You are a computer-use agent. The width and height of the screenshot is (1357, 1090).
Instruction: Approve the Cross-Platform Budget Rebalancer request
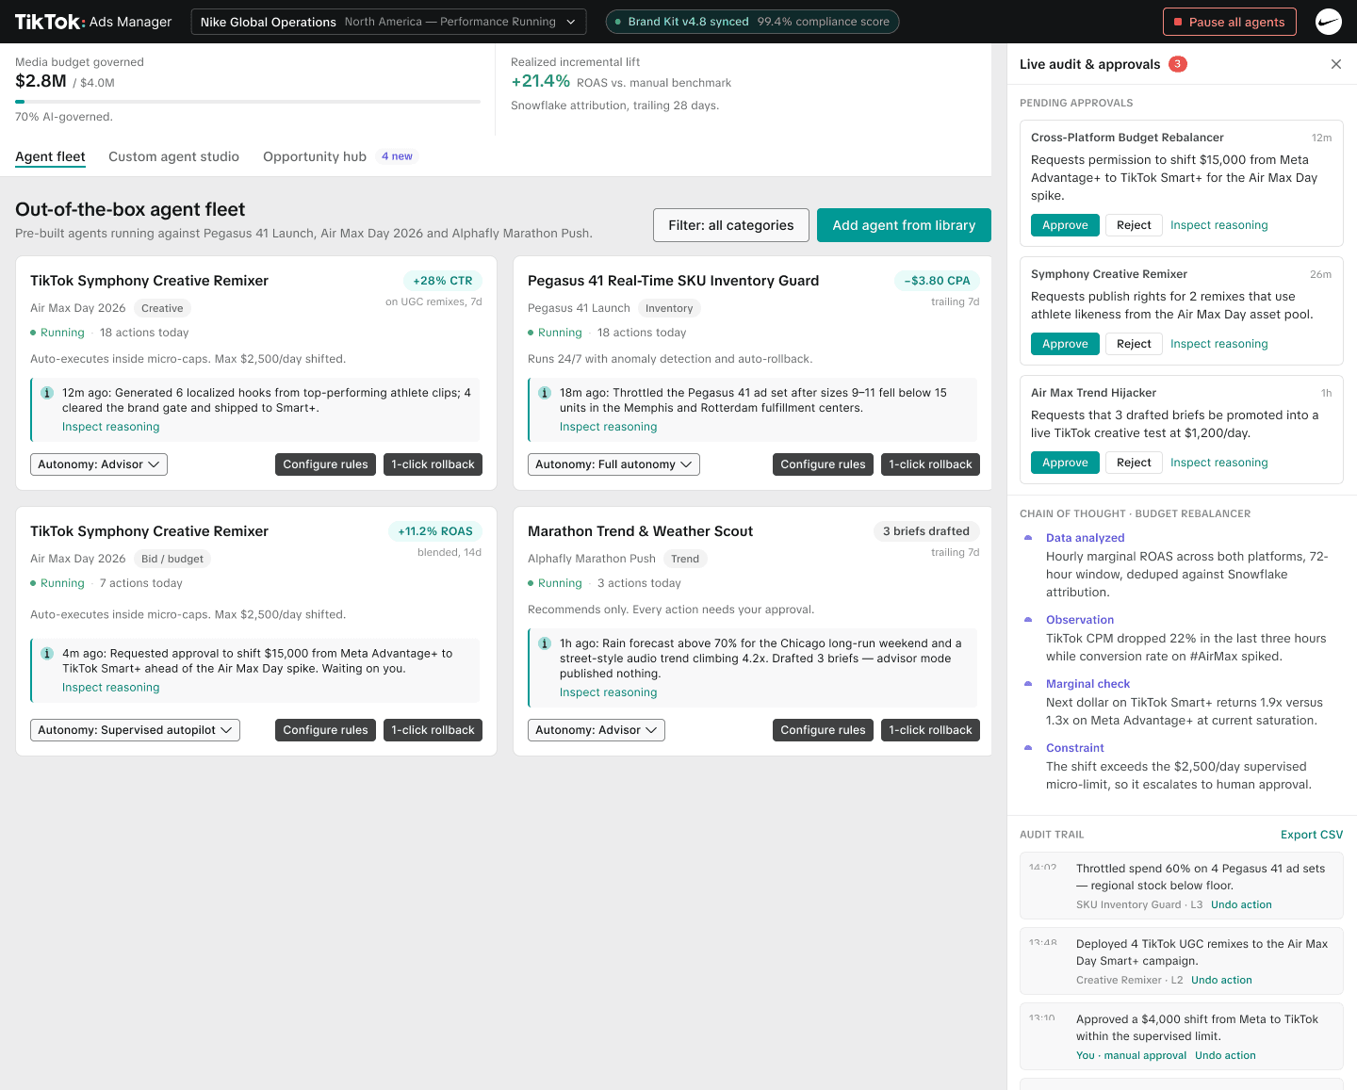(x=1065, y=225)
